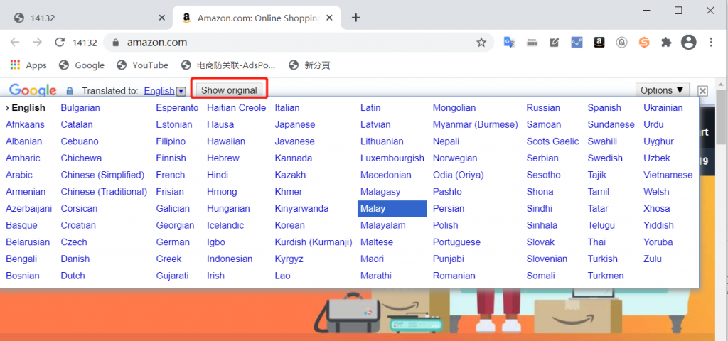Choose Kurdish (Kurmanji) from the list

point(314,242)
